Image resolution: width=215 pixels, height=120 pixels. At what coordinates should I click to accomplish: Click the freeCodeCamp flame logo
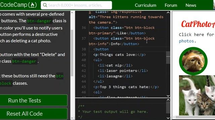32,5
